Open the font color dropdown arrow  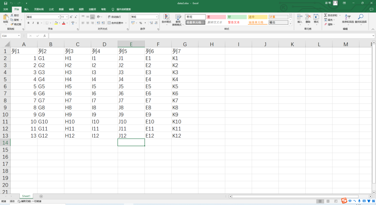[x=67, y=23]
